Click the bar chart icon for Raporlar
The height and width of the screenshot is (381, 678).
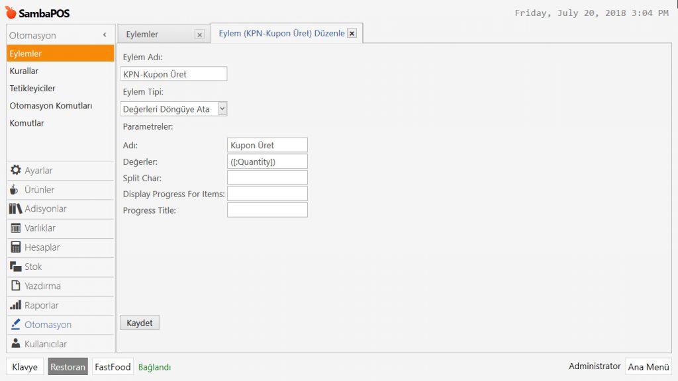click(16, 306)
